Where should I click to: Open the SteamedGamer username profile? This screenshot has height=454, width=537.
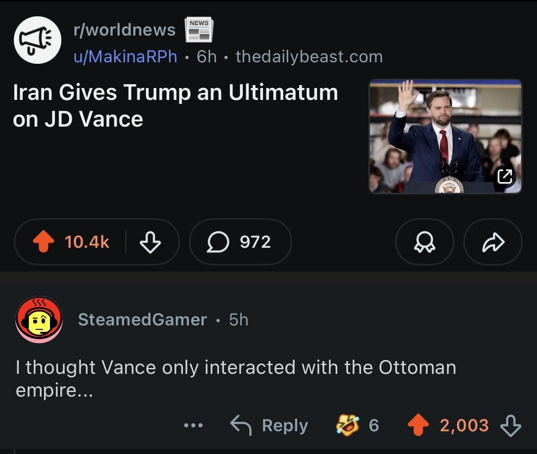click(x=142, y=319)
